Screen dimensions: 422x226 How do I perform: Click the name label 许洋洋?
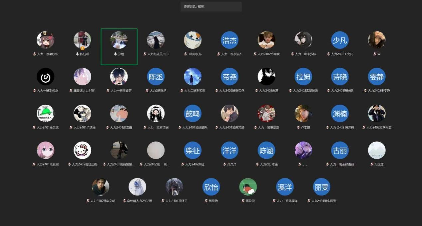(x=231, y=164)
